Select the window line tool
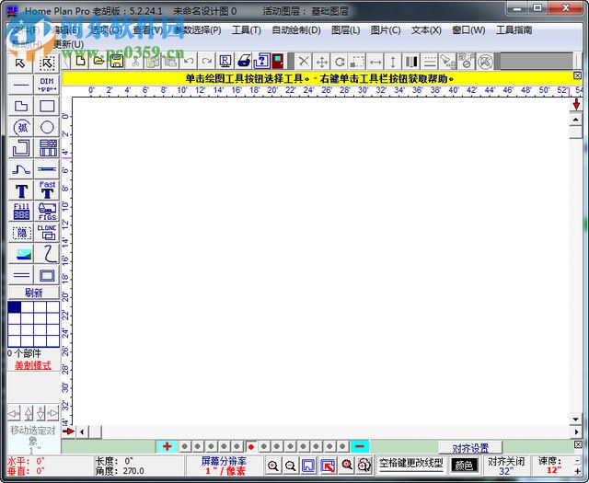This screenshot has width=589, height=483. point(47,169)
